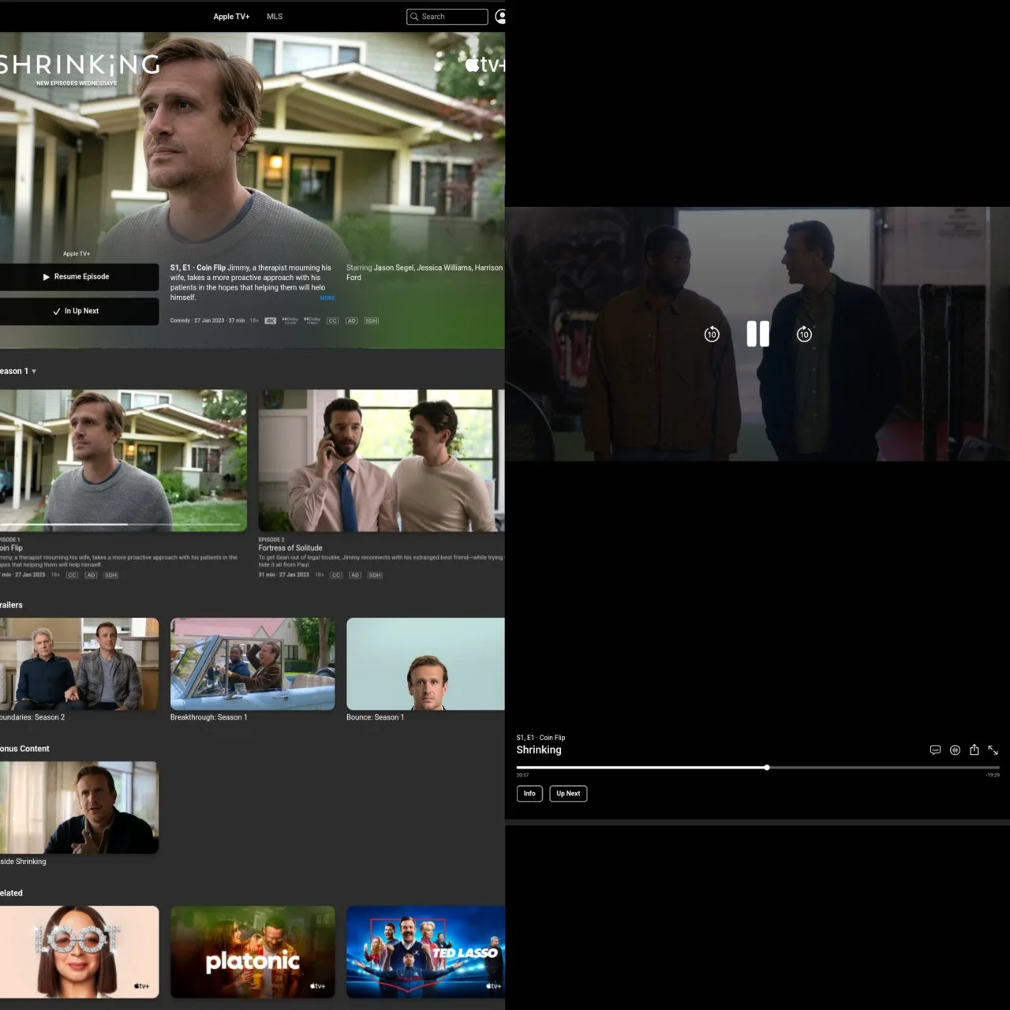
Task: Click the CC badge under the Coin Flip description
Action: pos(72,575)
